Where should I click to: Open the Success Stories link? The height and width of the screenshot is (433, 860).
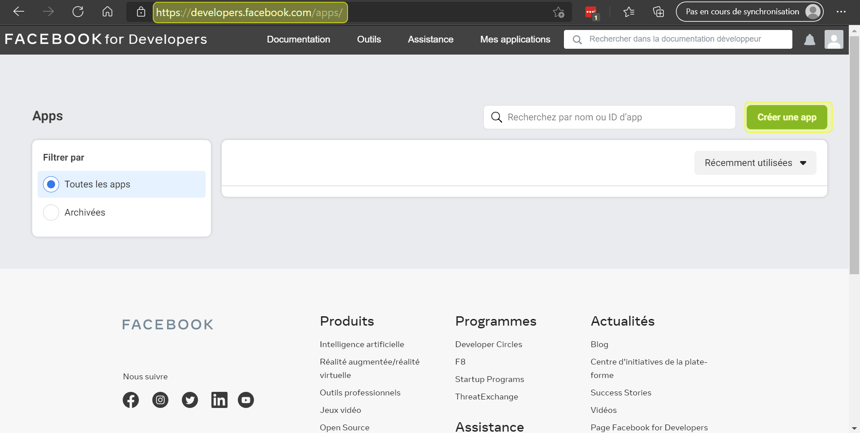[621, 393]
